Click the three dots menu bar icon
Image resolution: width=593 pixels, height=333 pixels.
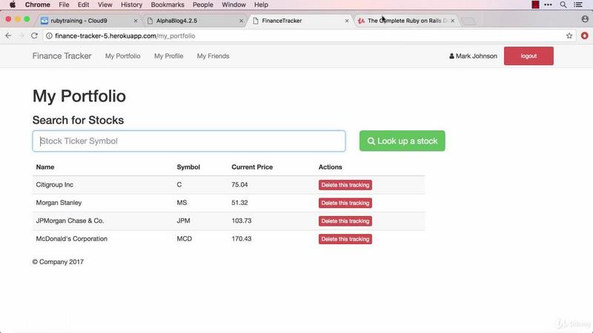point(548,4)
